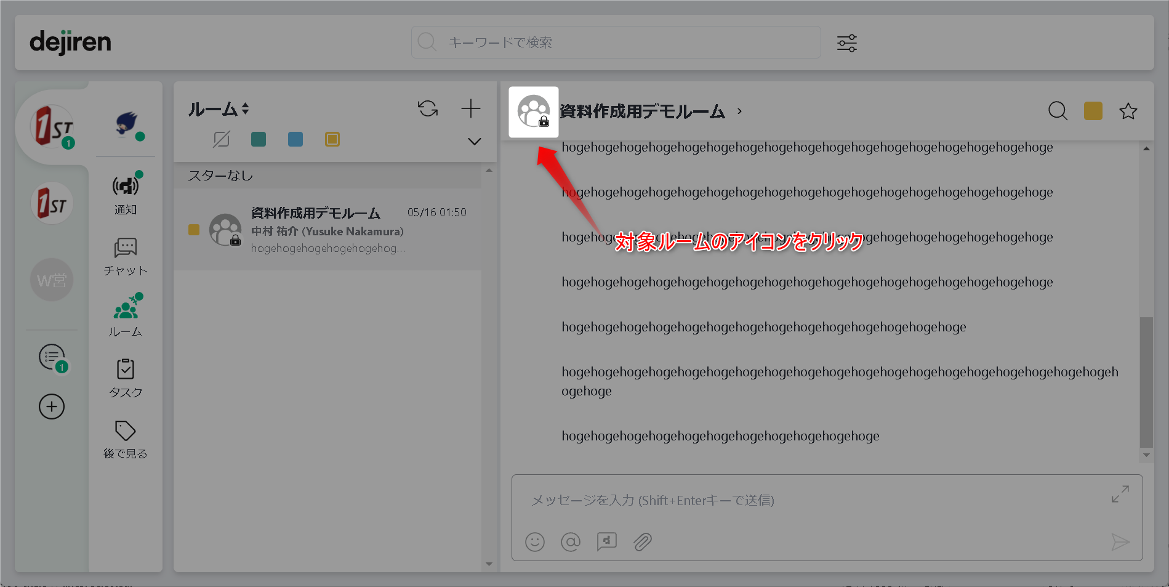Send the message with the arrow button

coord(1120,542)
